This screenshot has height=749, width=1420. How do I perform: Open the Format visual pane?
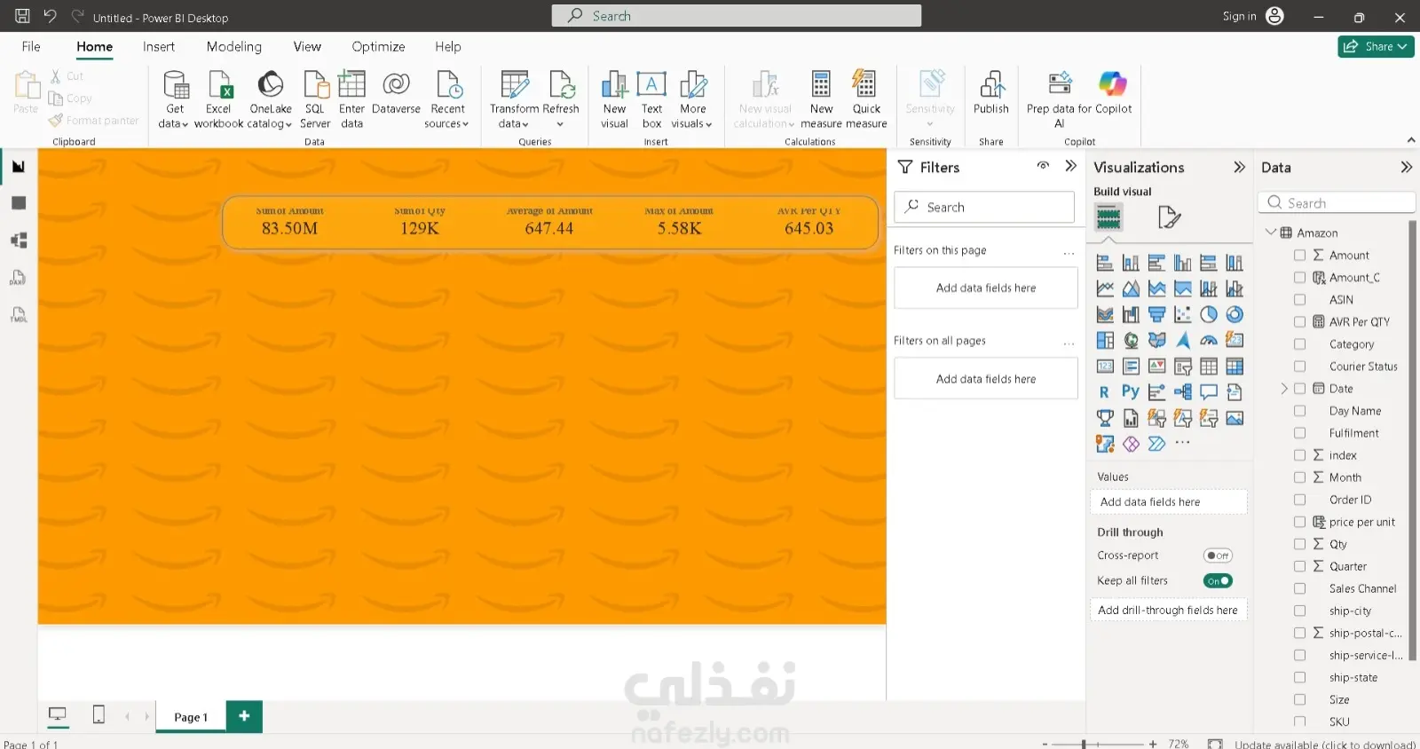tap(1169, 217)
